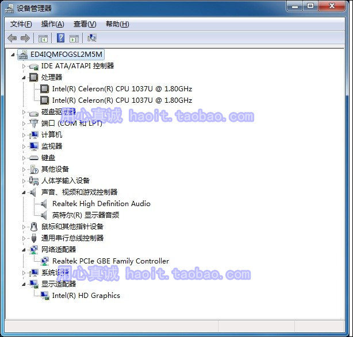The height and width of the screenshot is (337, 353).
Task: Expand the 其他设备 node
Action: point(24,169)
